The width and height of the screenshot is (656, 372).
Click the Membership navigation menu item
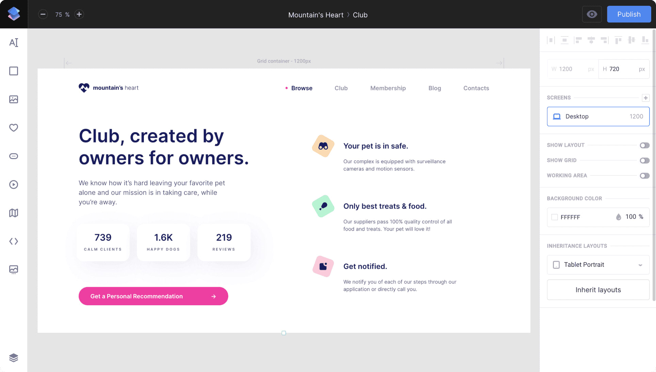tap(388, 88)
